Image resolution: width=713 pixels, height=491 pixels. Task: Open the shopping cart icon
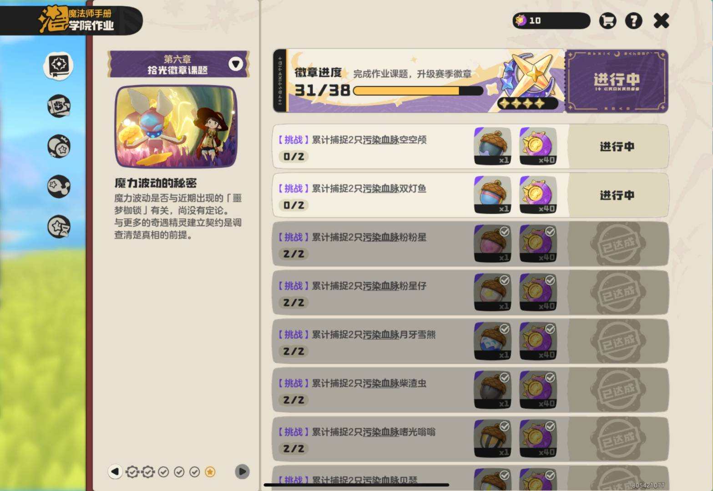click(607, 20)
